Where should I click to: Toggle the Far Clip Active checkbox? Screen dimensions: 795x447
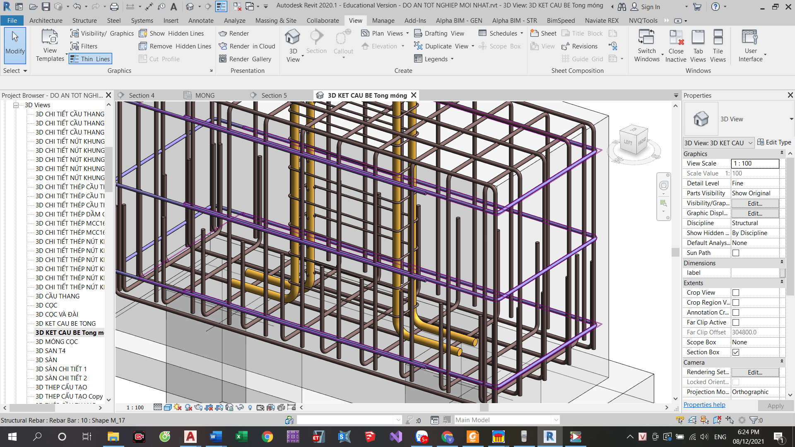[x=736, y=322]
